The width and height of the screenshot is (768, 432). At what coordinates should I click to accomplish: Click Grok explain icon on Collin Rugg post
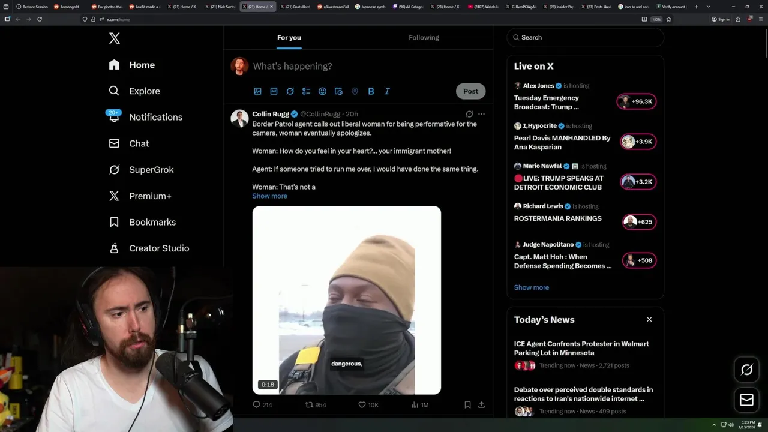click(469, 114)
